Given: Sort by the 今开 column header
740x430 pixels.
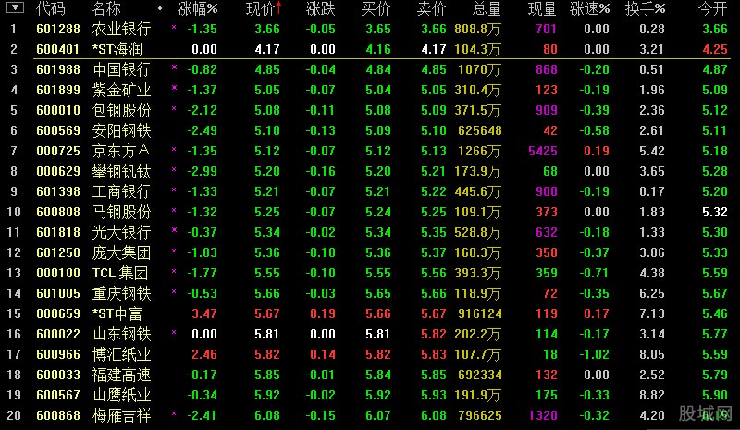Looking at the screenshot, I should pos(712,8).
